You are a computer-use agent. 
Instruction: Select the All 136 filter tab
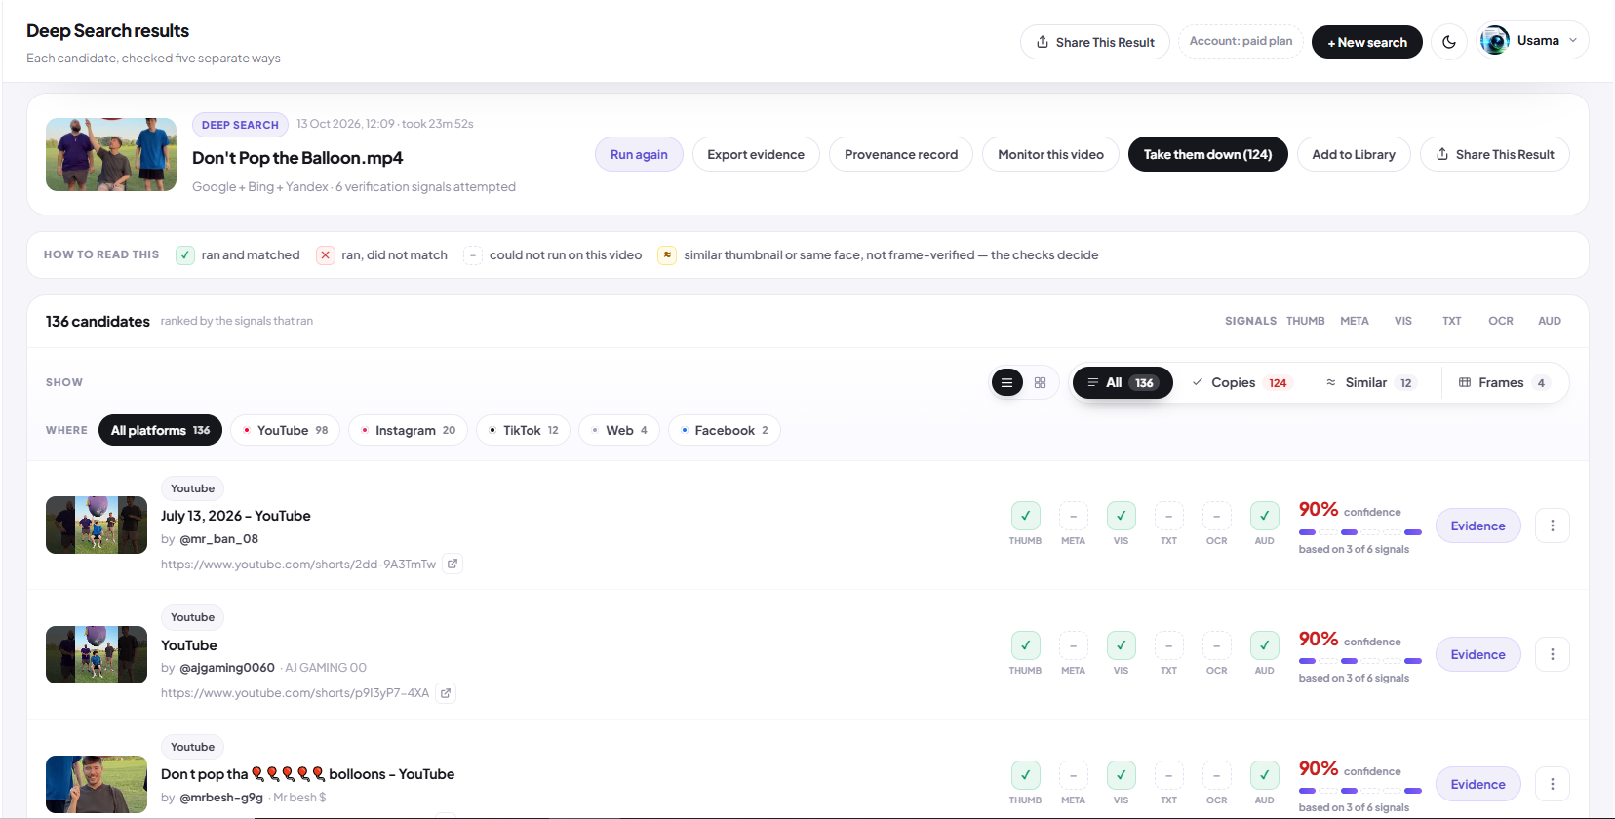tap(1123, 383)
